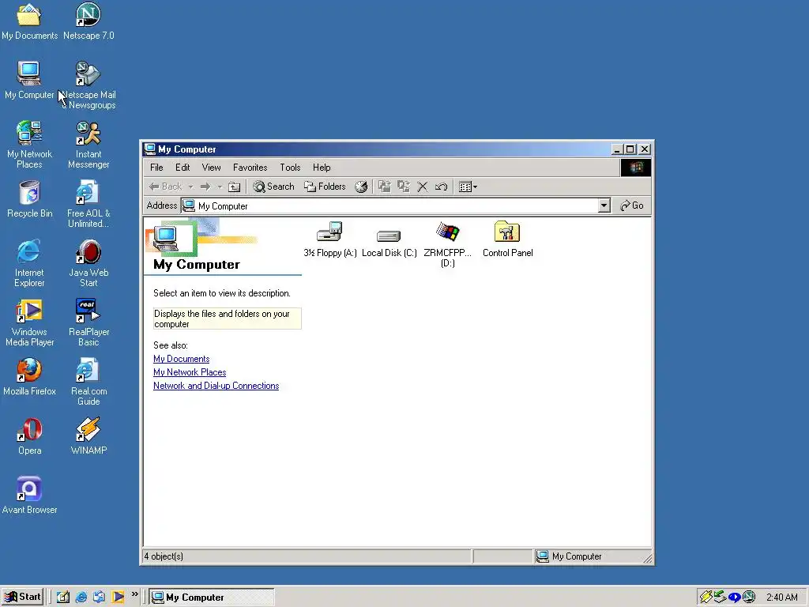809x607 pixels.
Task: Toggle the Folders pane in the toolbar
Action: (325, 187)
